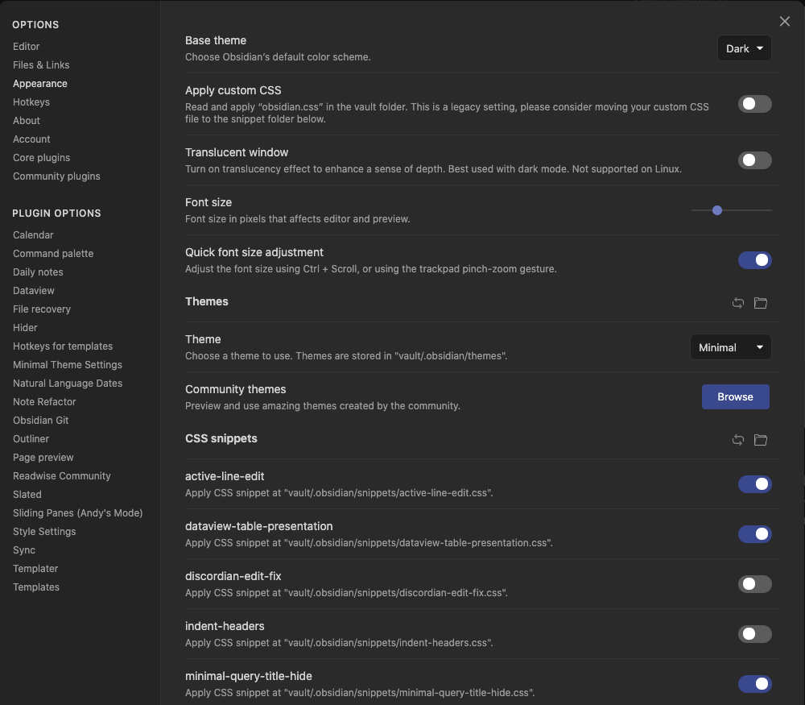Click the Browse community themes button

pyautogui.click(x=735, y=396)
